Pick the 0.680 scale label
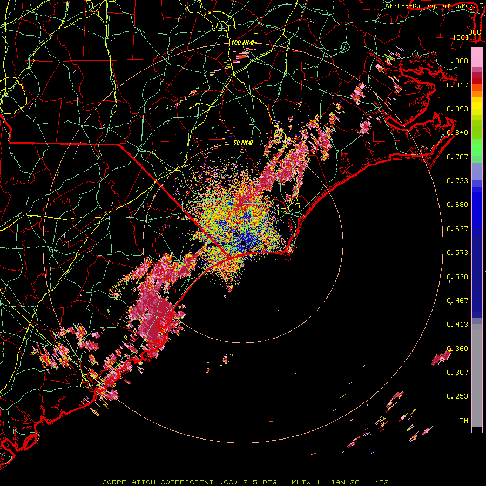The image size is (486, 486). tap(457, 205)
